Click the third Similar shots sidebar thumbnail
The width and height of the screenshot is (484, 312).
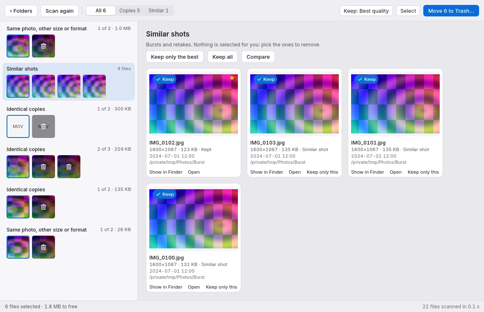coord(69,86)
